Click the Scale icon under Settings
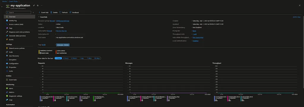304x107 pixels. pyautogui.click(x=7, y=52)
